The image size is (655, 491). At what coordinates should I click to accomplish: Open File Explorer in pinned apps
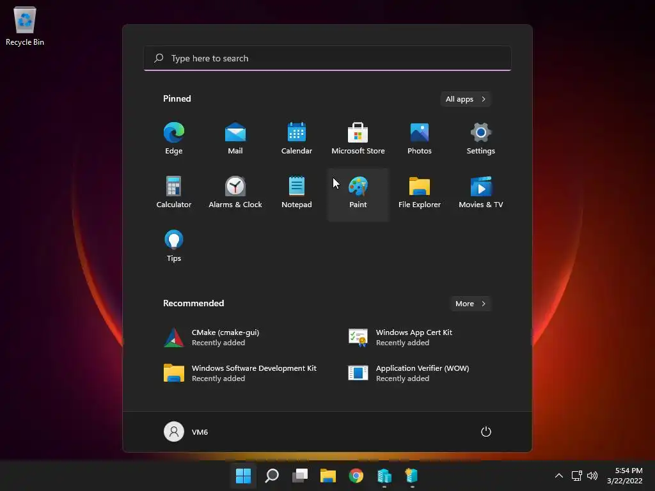420,192
